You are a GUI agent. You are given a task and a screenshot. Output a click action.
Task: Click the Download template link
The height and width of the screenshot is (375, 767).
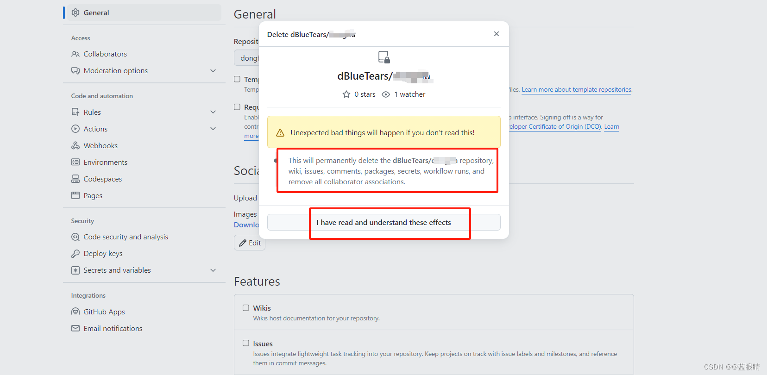click(246, 225)
